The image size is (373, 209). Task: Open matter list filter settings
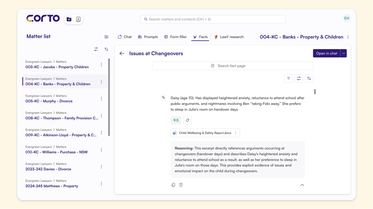(96, 49)
